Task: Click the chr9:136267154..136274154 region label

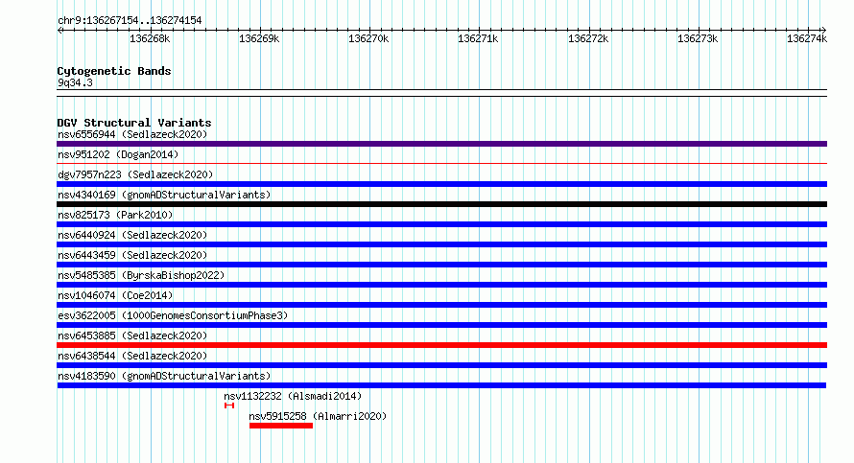Action: (130, 21)
